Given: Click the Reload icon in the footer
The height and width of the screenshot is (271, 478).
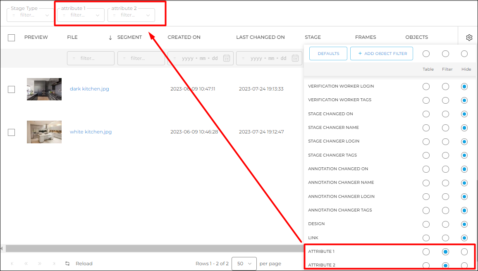Looking at the screenshot, I should coord(68,264).
